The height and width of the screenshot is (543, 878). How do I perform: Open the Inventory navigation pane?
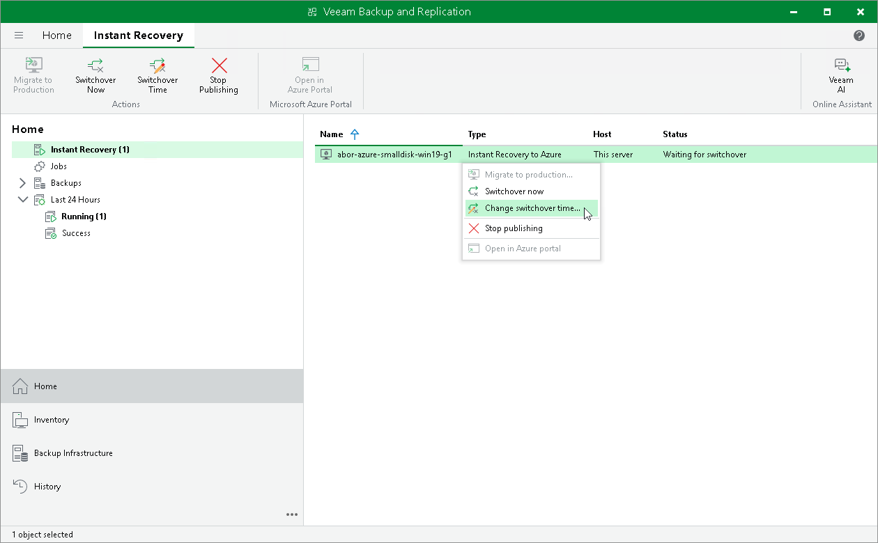[152, 420]
